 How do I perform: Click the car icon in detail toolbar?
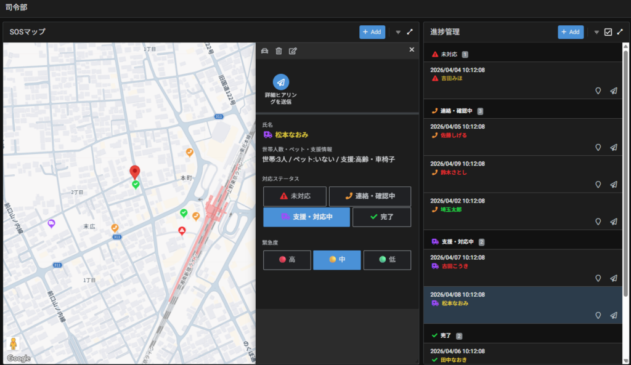point(265,50)
